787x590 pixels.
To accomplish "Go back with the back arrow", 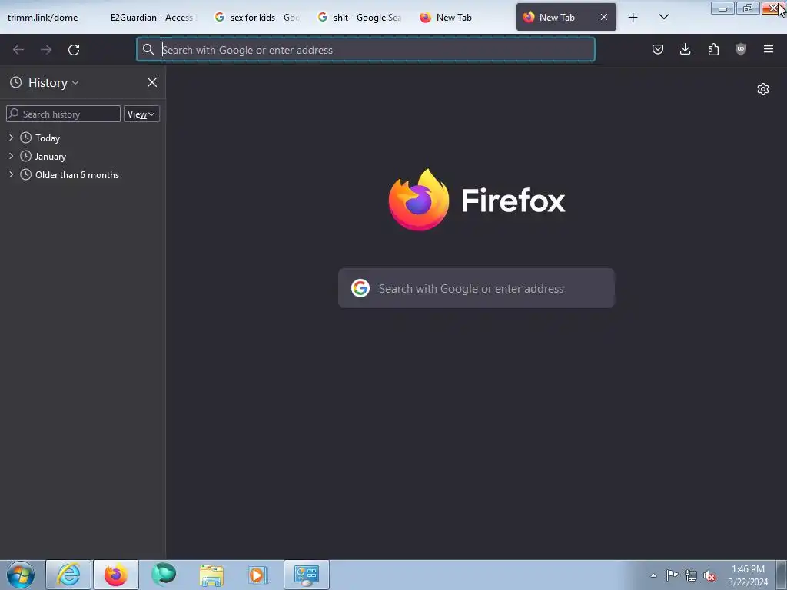I will click(x=18, y=50).
